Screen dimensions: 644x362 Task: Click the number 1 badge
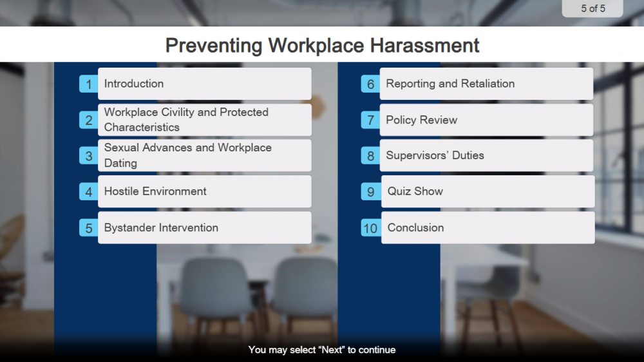tap(88, 84)
